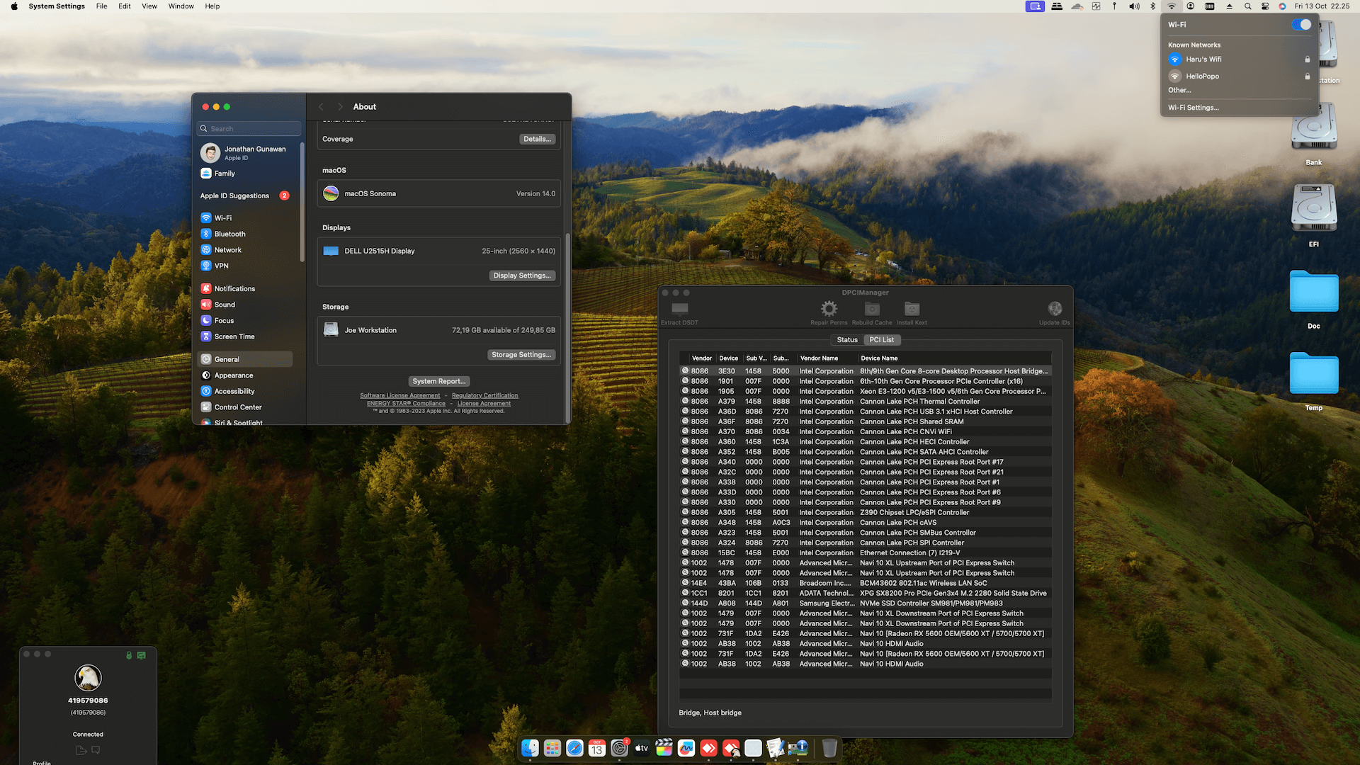Open Final Cut Pro from the Dock
This screenshot has width=1360, height=765.
pyautogui.click(x=664, y=748)
